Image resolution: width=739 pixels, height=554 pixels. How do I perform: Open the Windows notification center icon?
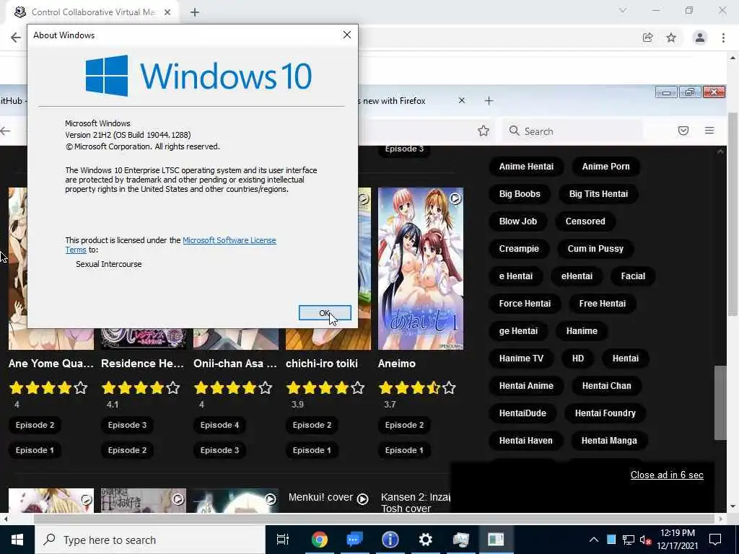click(715, 540)
